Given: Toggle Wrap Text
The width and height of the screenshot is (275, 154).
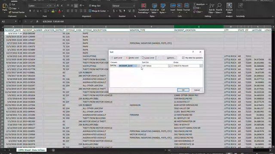Looking at the screenshot, I should pyautogui.click(x=95, y=6).
